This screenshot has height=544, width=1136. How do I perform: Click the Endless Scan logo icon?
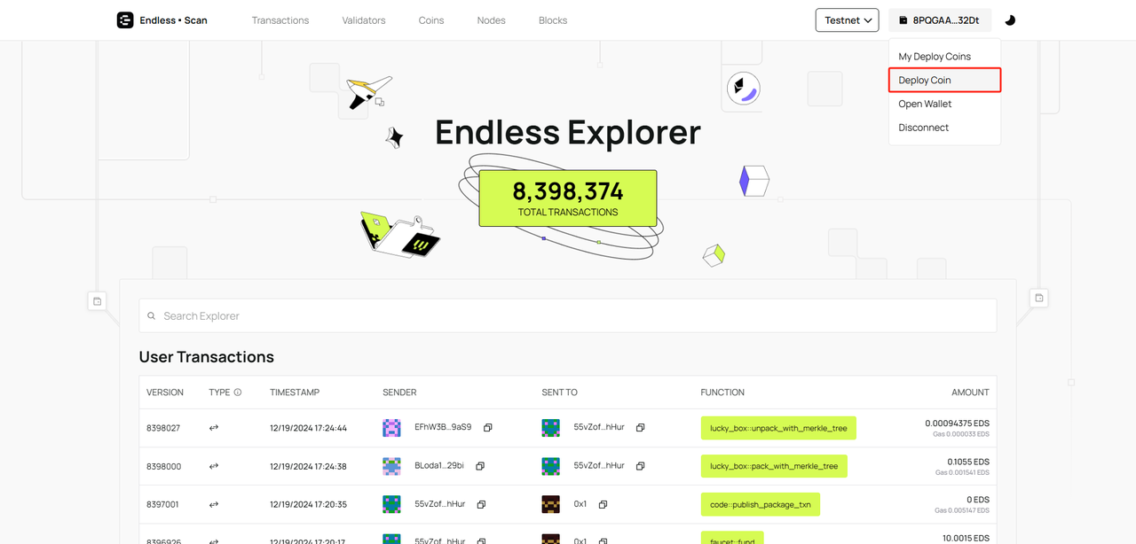125,19
